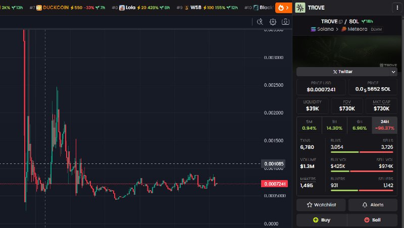The image size is (404, 228).
Task: Select the 24H timeframe tab
Action: [x=385, y=125]
